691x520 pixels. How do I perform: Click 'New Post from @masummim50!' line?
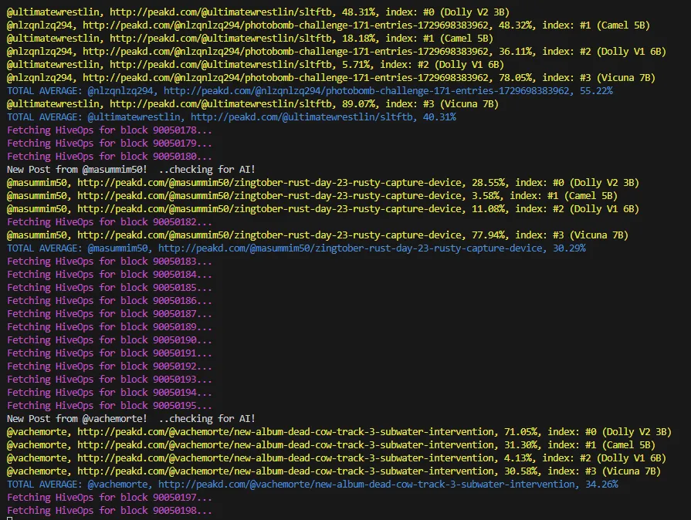[131, 170]
